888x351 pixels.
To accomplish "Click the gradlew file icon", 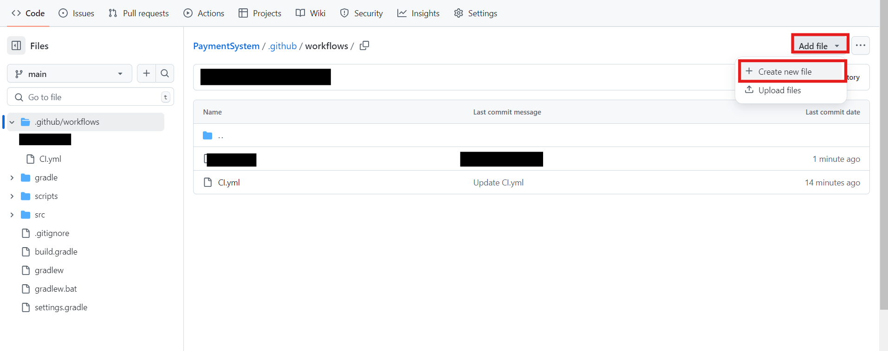I will 26,270.
